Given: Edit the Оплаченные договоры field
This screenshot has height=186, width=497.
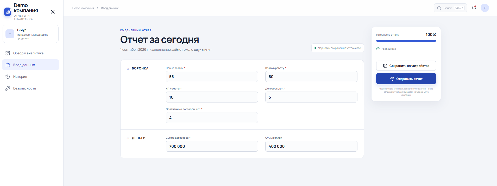Looking at the screenshot, I should tap(212, 118).
